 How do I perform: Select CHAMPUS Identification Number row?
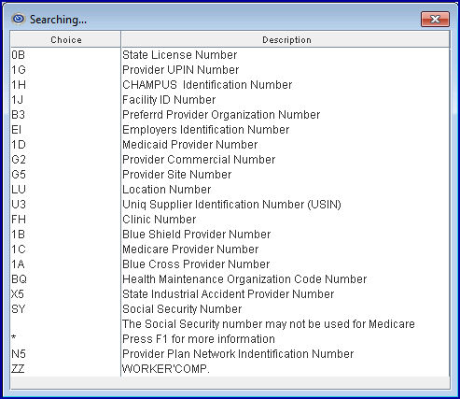(x=230, y=85)
